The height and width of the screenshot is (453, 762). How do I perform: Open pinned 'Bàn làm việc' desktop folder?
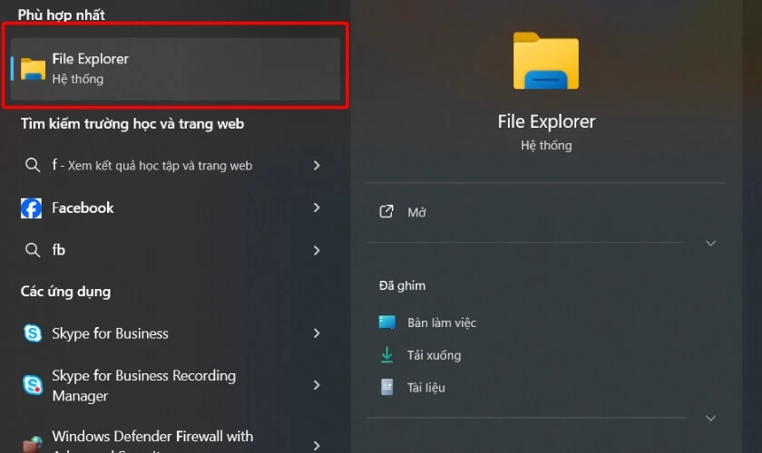[442, 323]
